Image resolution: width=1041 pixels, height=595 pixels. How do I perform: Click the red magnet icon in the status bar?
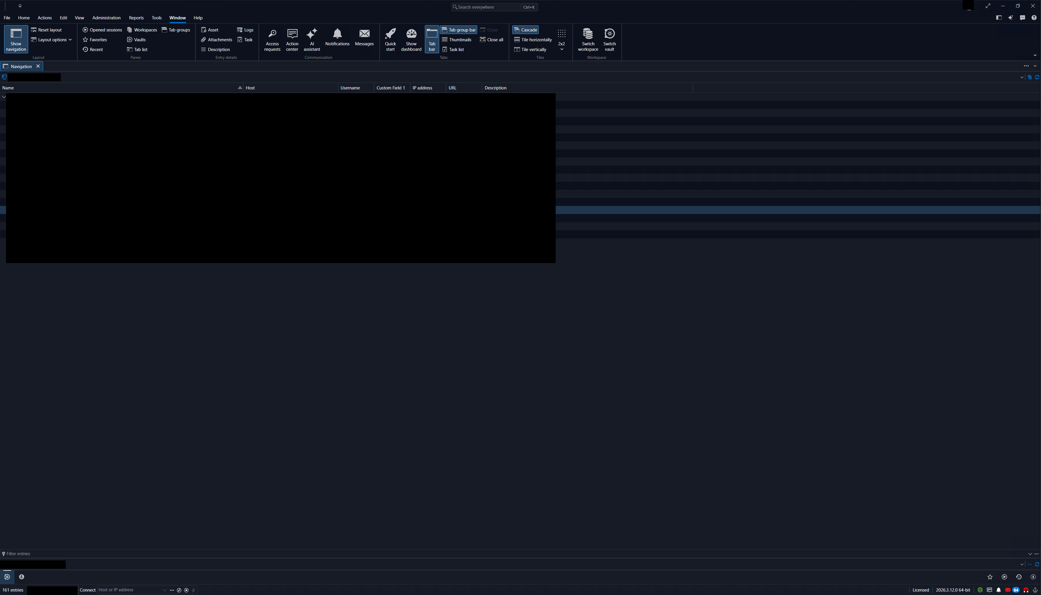pyautogui.click(x=1026, y=590)
